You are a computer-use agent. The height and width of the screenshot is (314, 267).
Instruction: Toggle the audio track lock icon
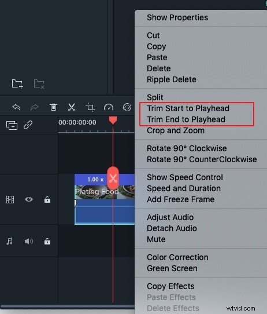(x=47, y=242)
